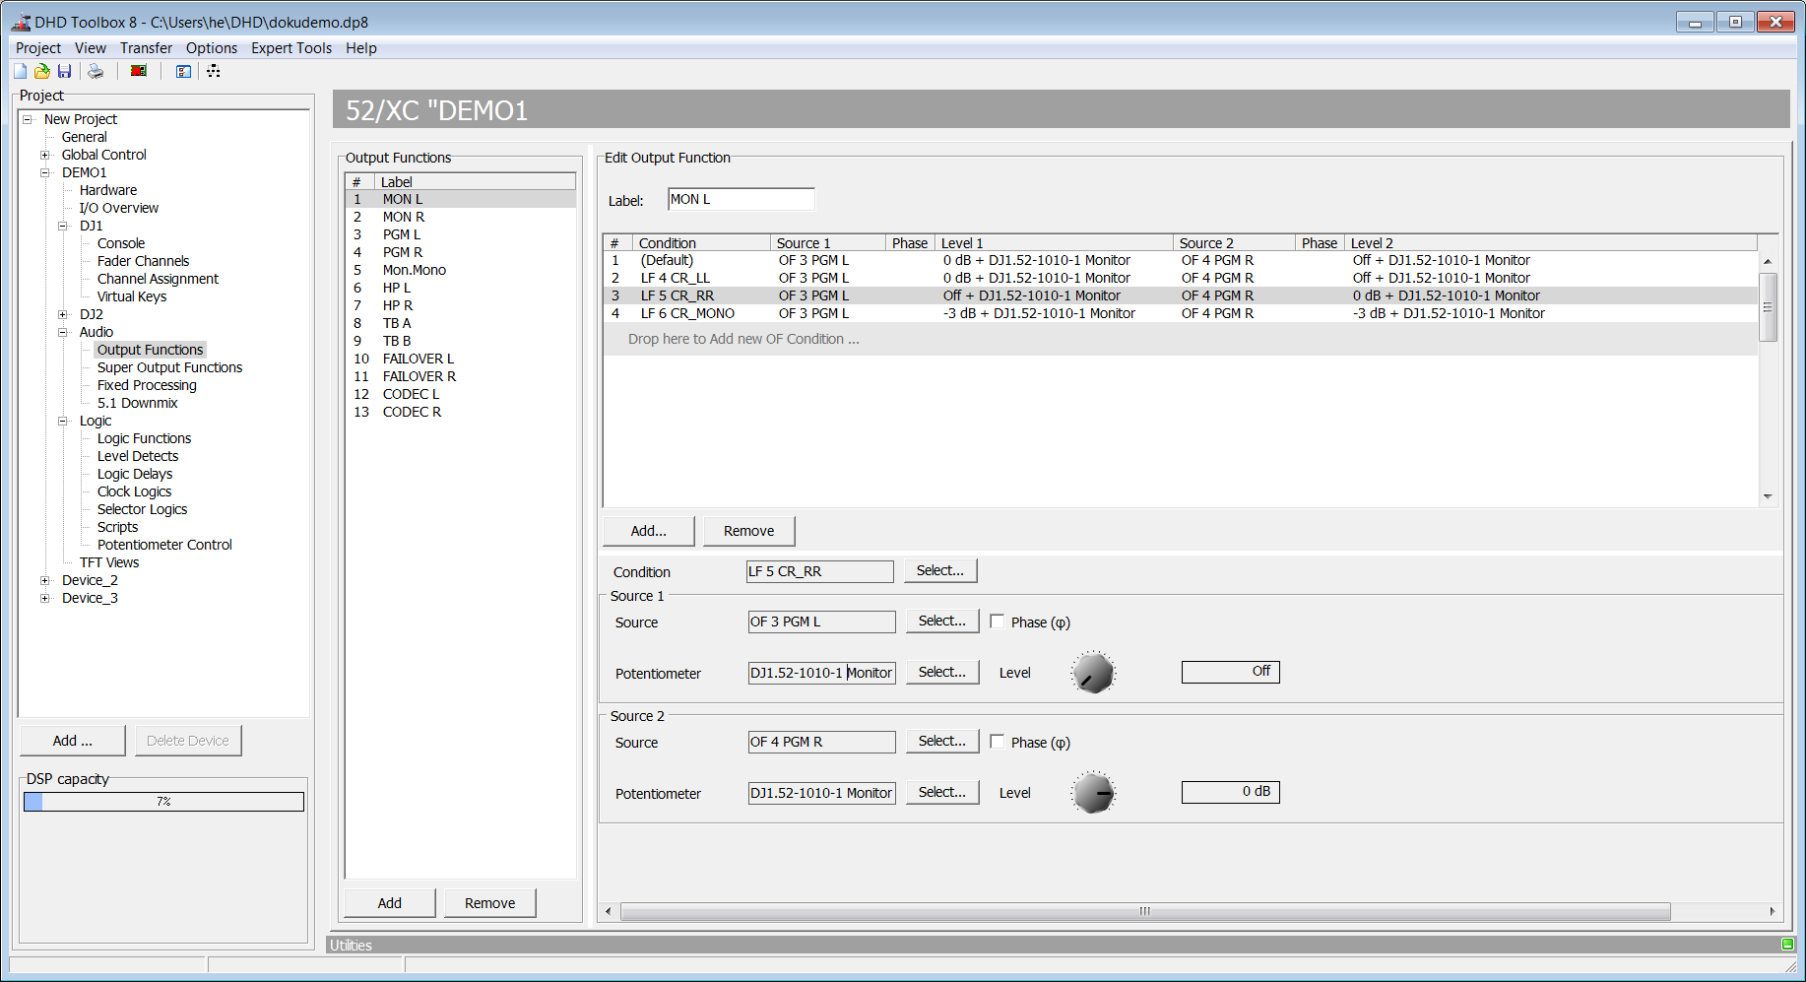This screenshot has width=1806, height=982.
Task: Click the DHD Toolbox title bar icon
Action: tap(19, 21)
